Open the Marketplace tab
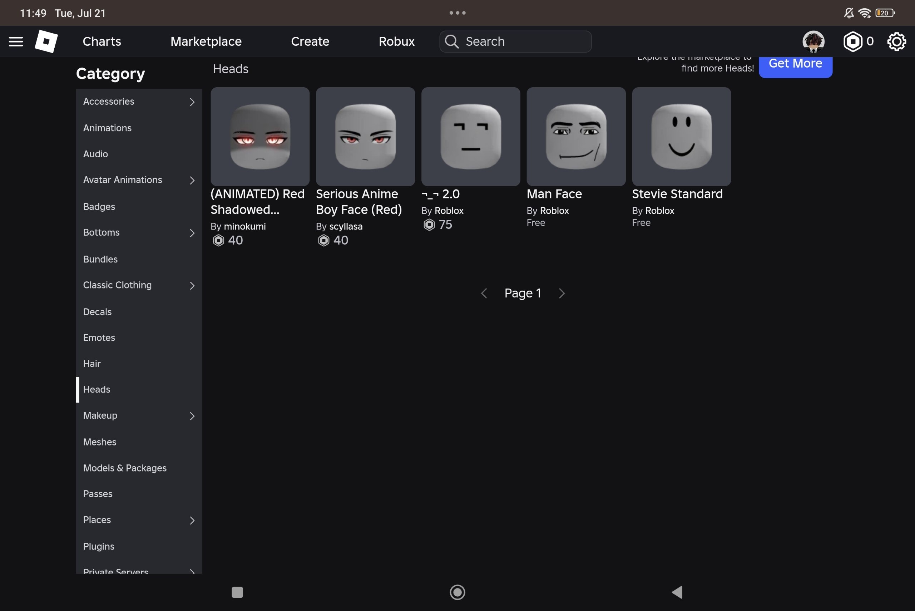The height and width of the screenshot is (611, 915). pos(206,41)
